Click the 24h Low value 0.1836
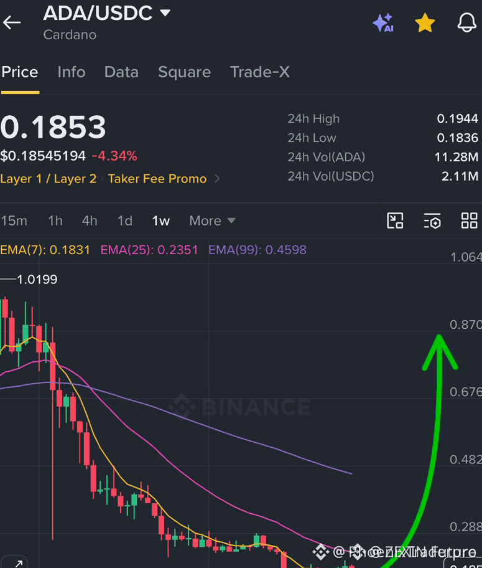Image resolution: width=482 pixels, height=568 pixels. [x=457, y=138]
